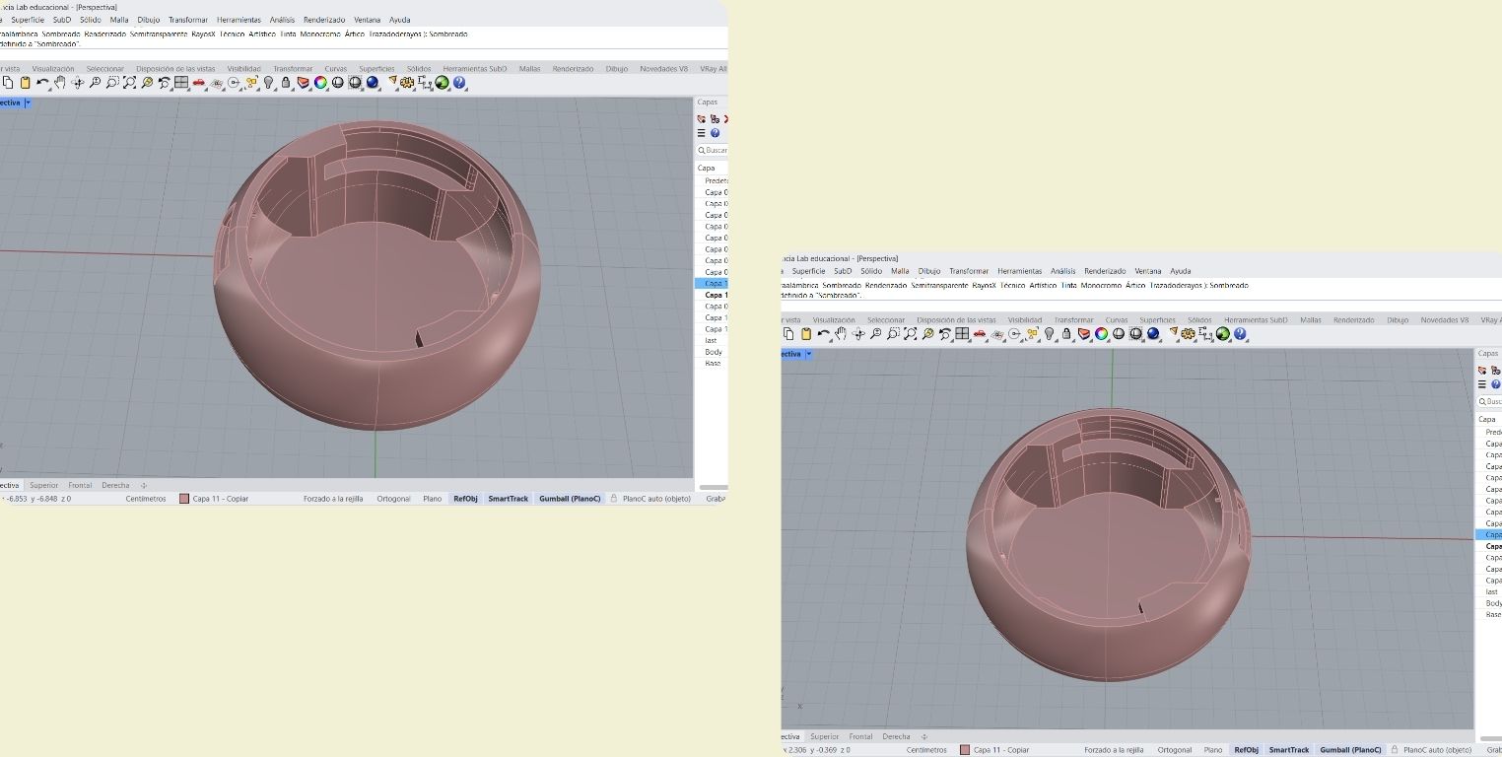Click 'PlanoC auto (objeto)' in top-left status bar
The height and width of the screenshot is (757, 1502).
pos(656,499)
